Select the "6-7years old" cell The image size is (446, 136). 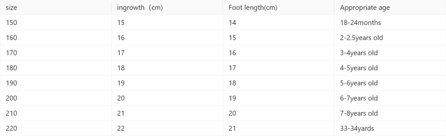point(359,98)
